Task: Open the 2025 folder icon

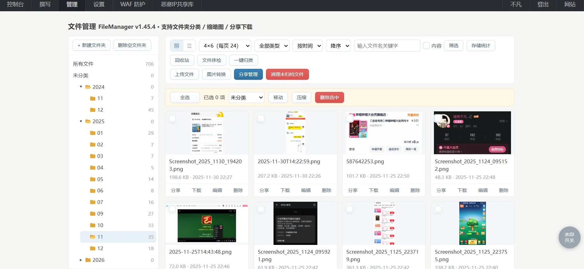Action: click(x=88, y=121)
